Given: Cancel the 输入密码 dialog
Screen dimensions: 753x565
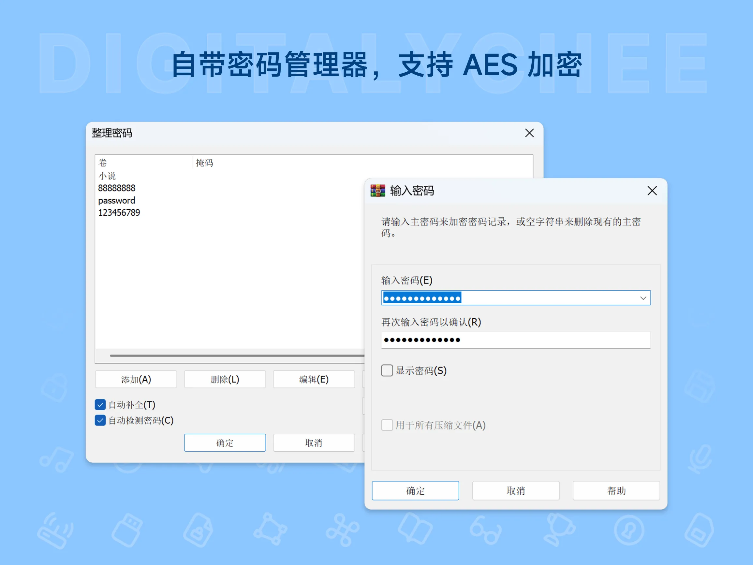Looking at the screenshot, I should coord(516,490).
